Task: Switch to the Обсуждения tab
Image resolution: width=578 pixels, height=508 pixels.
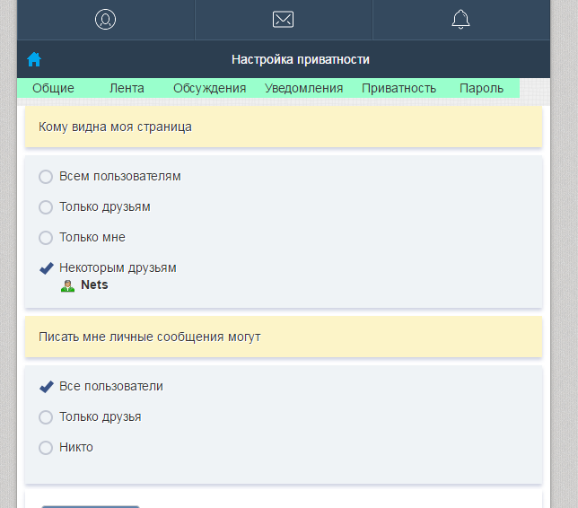Action: (209, 88)
